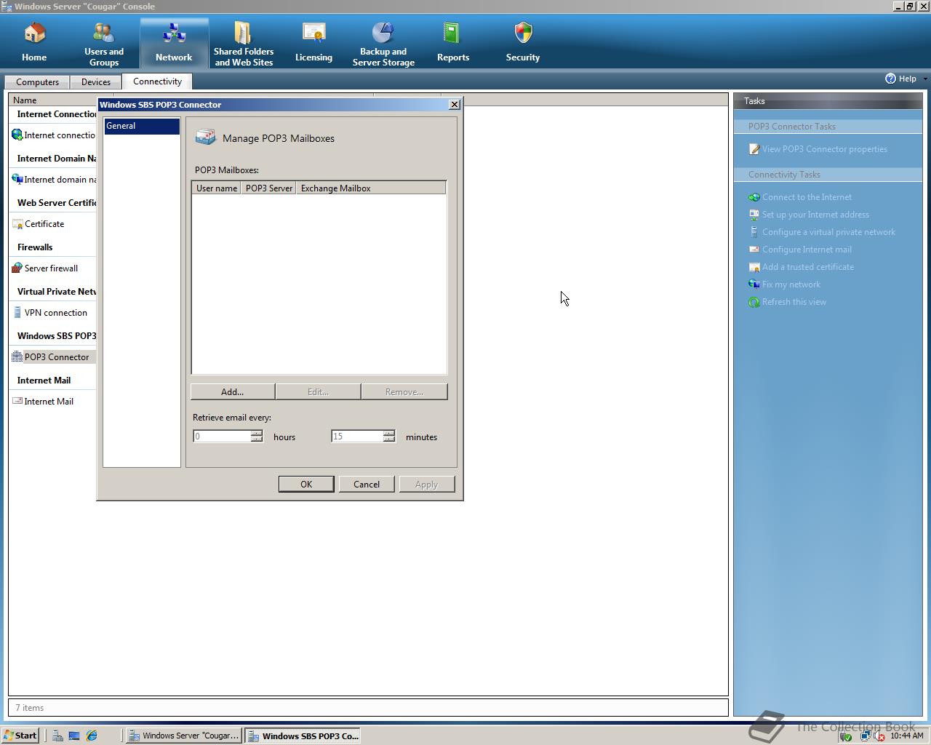The height and width of the screenshot is (745, 931).
Task: Click Configure a virtual private network icon
Action: click(754, 232)
